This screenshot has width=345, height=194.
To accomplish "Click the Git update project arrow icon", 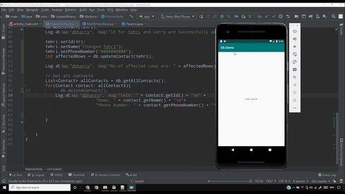I will (267, 17).
